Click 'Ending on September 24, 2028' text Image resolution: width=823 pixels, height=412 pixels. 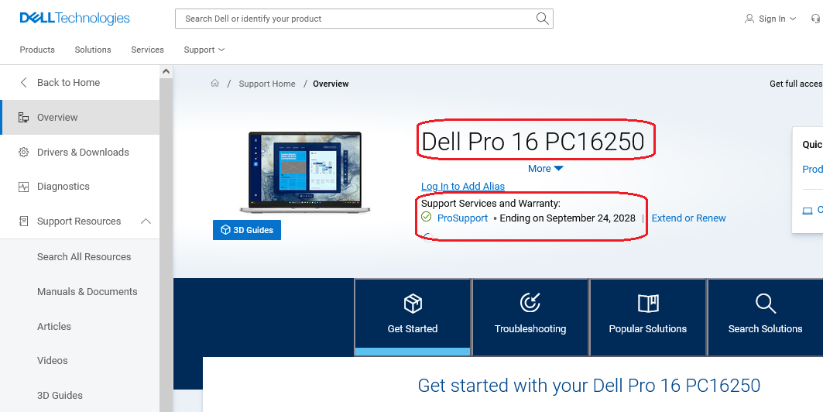point(568,218)
